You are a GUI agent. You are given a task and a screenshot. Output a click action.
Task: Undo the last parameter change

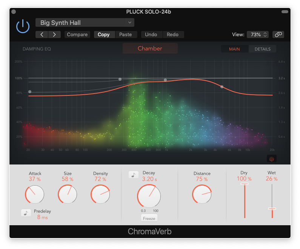point(152,34)
